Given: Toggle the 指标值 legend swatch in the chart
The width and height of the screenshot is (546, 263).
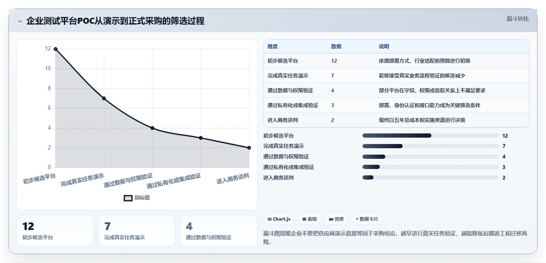Looking at the screenshot, I should tap(128, 198).
